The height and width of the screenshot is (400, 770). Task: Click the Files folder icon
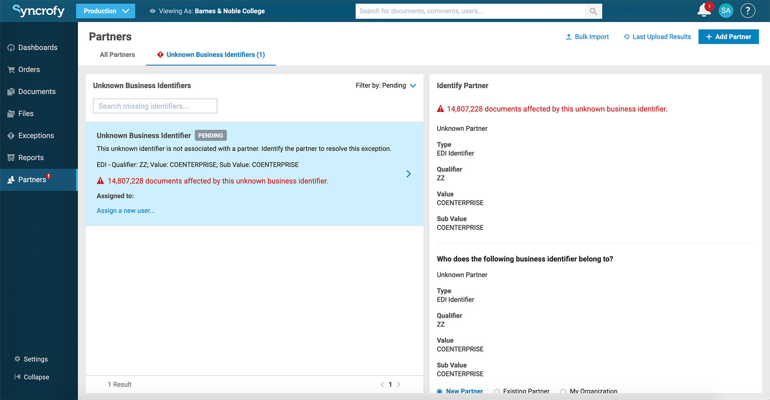[11, 114]
